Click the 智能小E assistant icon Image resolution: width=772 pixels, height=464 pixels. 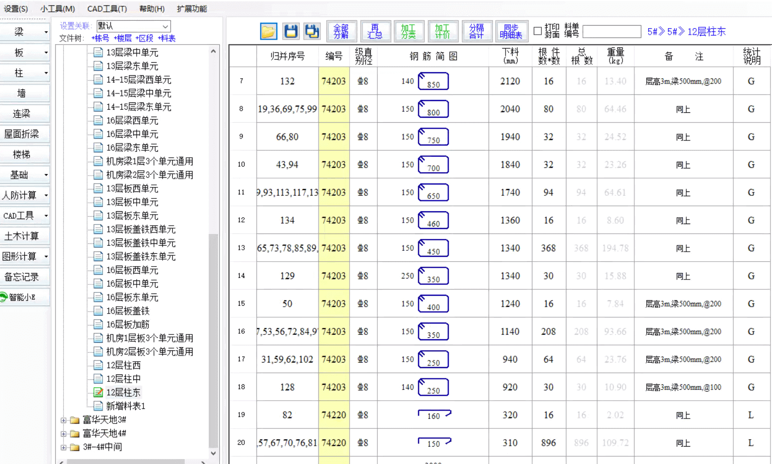coord(4,297)
